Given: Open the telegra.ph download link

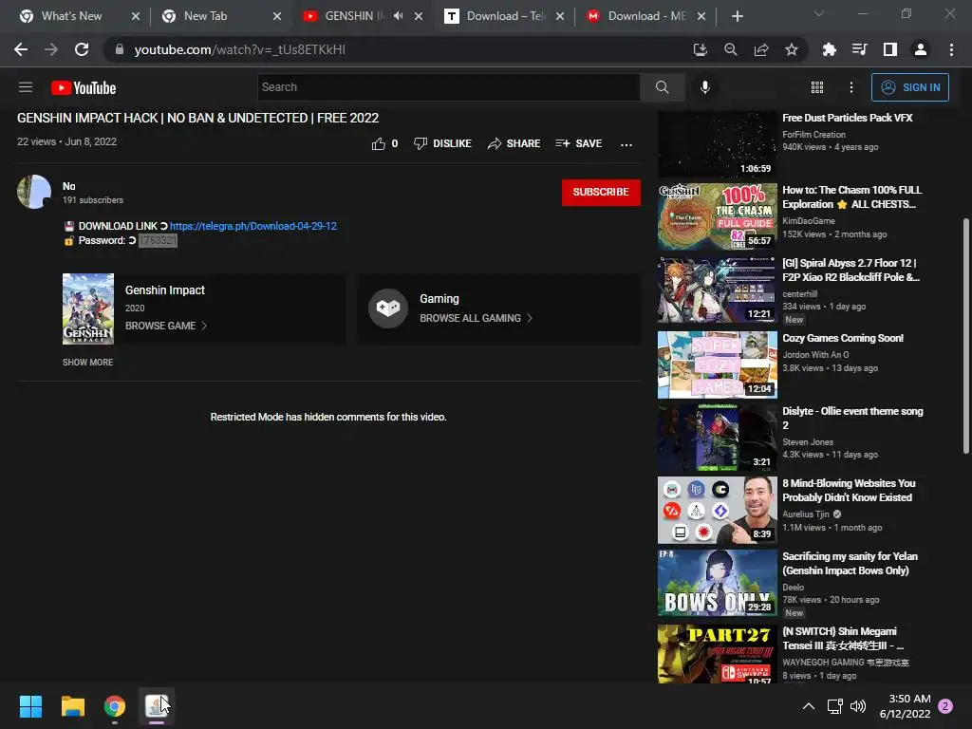Looking at the screenshot, I should tap(252, 226).
